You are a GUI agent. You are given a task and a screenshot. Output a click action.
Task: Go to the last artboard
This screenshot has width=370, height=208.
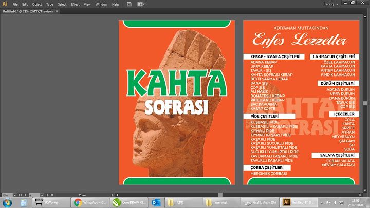(x=52, y=195)
